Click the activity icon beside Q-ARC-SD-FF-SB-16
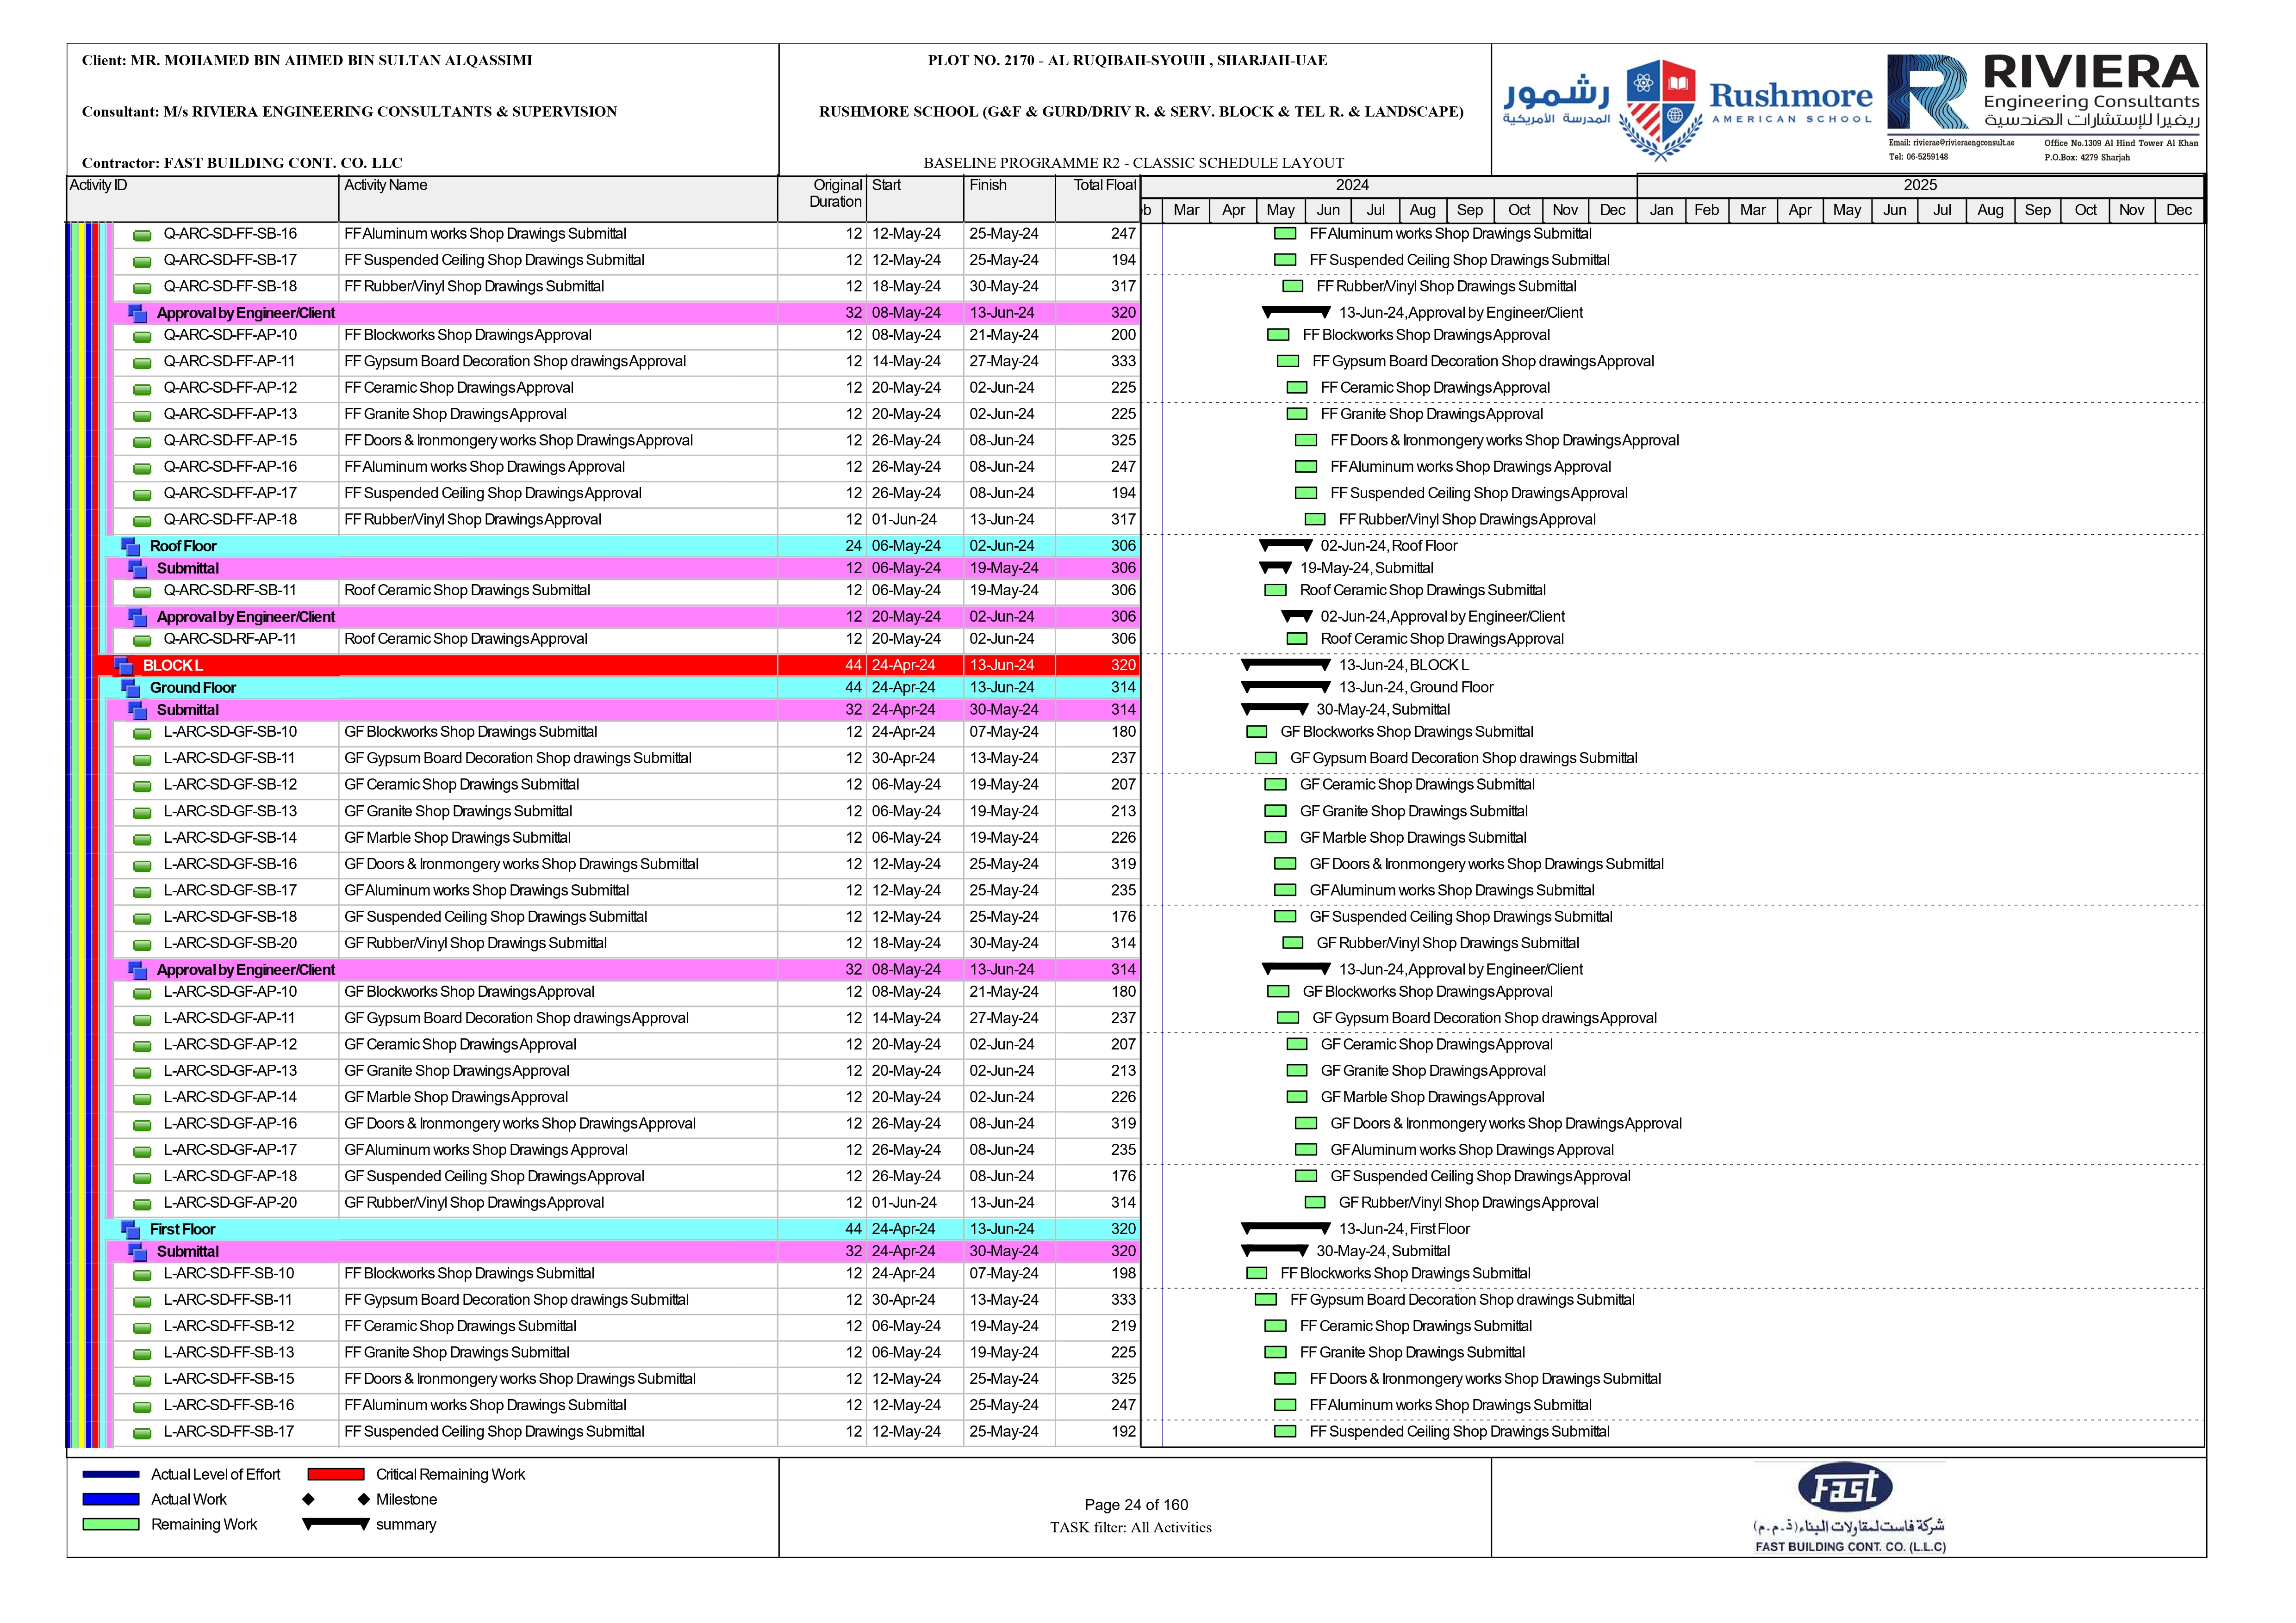This screenshot has width=2296, height=1623. (x=143, y=235)
